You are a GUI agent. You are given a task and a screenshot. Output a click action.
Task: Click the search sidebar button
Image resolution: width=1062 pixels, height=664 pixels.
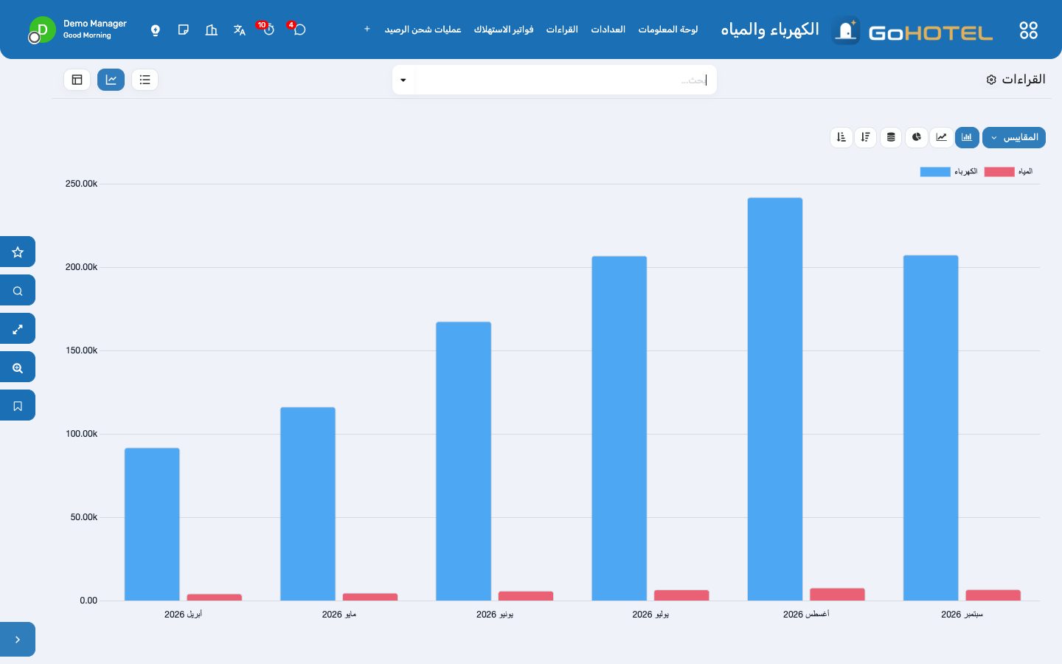18,291
